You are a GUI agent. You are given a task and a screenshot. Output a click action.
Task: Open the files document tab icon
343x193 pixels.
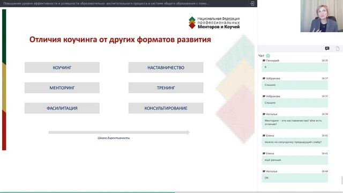click(338, 49)
